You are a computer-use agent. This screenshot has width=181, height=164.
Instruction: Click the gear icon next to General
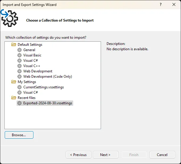(x=19, y=50)
